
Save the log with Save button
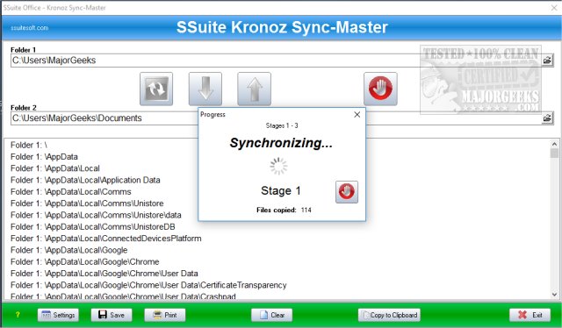point(112,315)
